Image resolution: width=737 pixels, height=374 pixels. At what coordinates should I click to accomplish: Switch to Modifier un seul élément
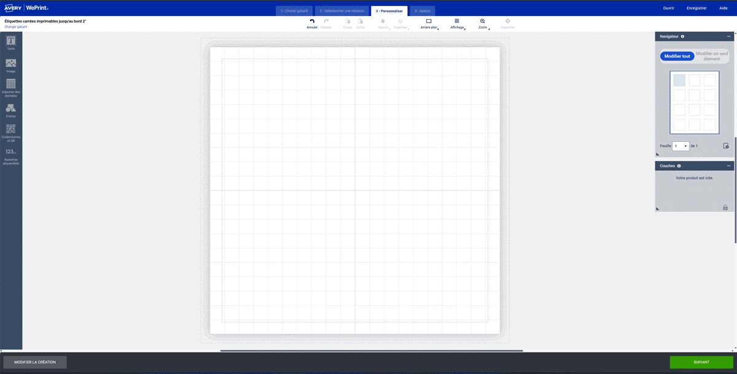coord(712,56)
